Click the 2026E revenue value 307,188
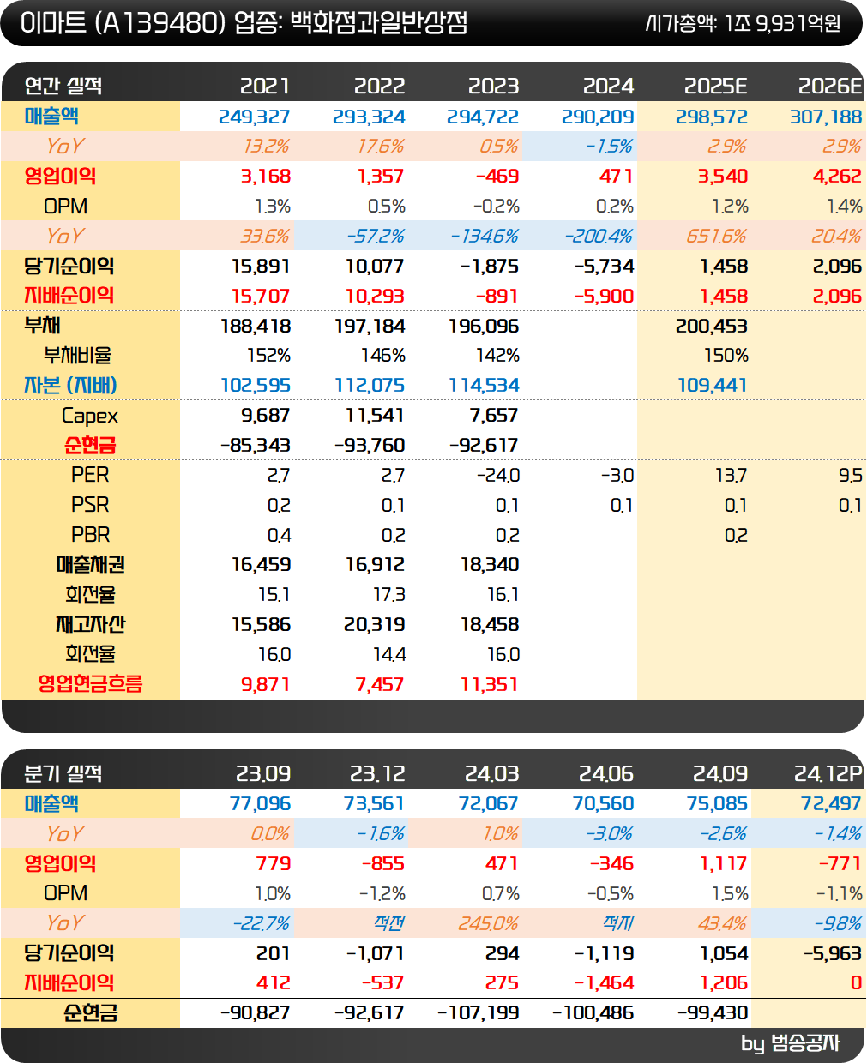The image size is (867, 1063). 826,117
